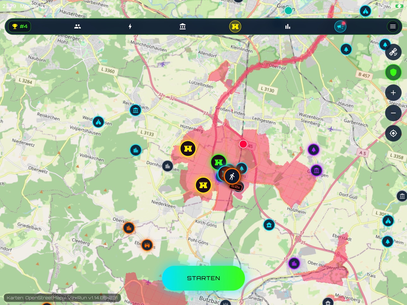This screenshot has height=305, width=407.
Task: Select the green castle marker
Action: point(218,162)
